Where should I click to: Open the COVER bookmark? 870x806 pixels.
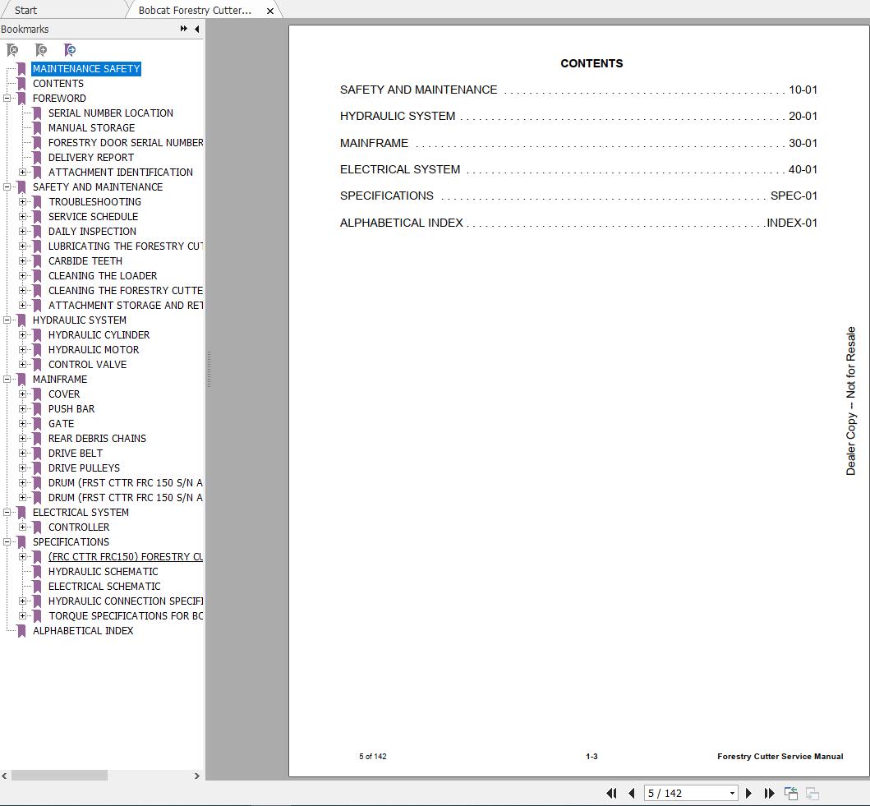pos(64,394)
